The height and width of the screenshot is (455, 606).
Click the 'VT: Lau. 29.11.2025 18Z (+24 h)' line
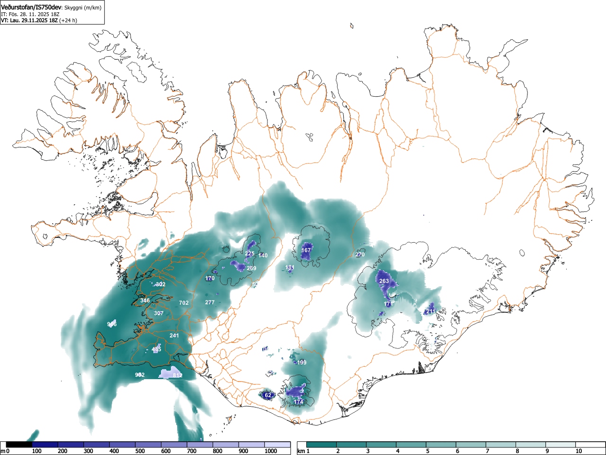click(39, 20)
